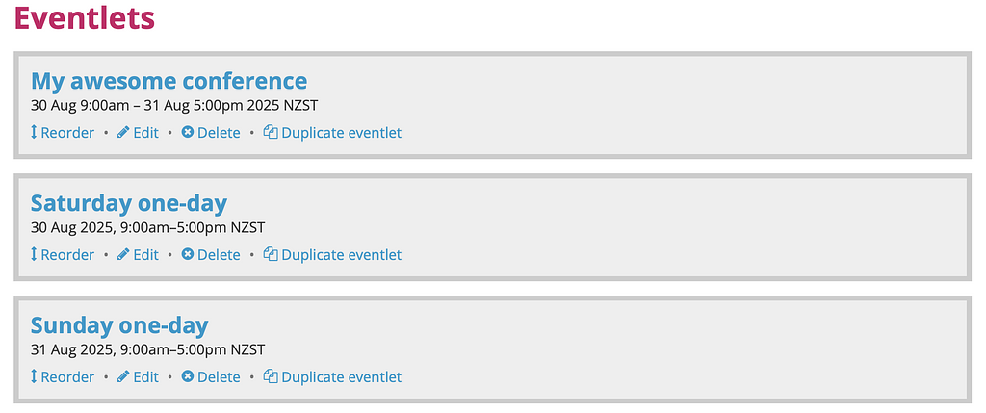Open the Sunday one-day title link

(119, 325)
